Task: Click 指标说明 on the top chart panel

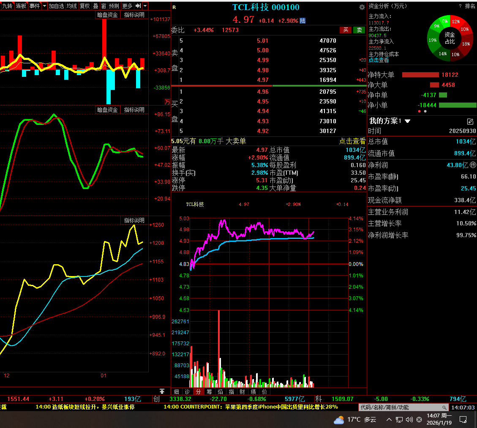Action: point(134,15)
